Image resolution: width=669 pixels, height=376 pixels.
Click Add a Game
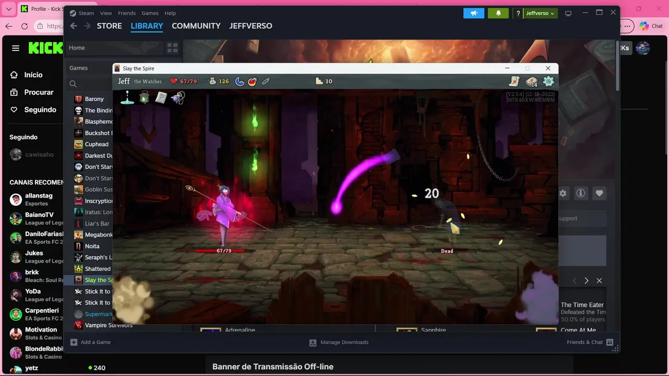tap(90, 342)
